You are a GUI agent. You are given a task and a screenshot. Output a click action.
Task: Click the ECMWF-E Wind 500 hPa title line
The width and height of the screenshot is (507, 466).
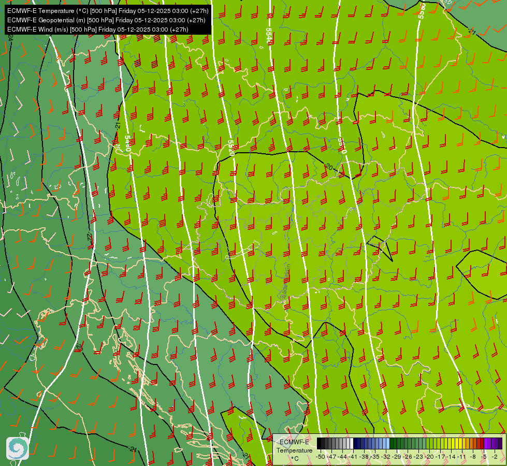pos(98,30)
